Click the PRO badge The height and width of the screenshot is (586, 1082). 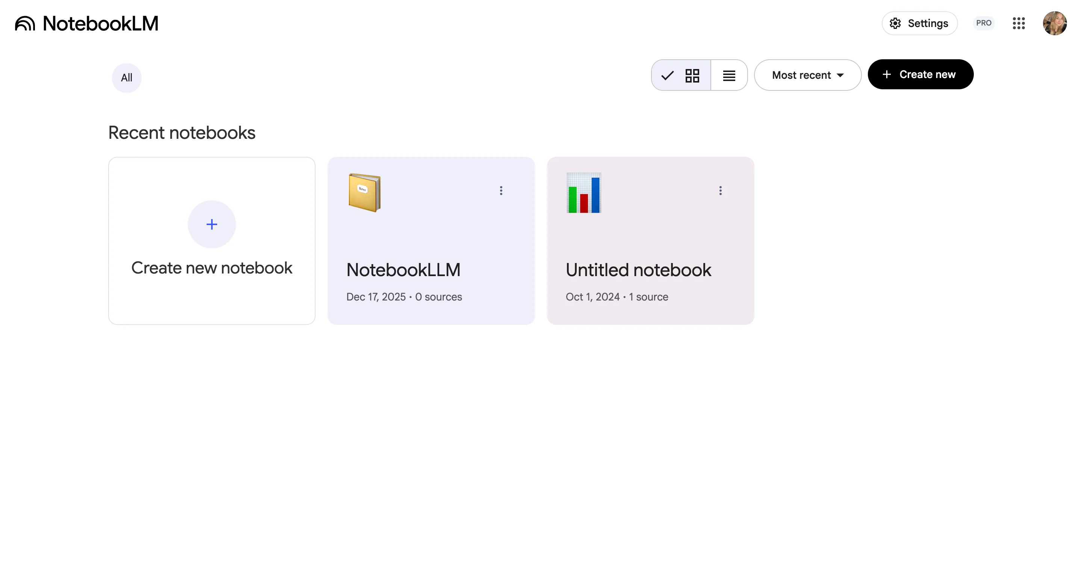[x=983, y=23]
